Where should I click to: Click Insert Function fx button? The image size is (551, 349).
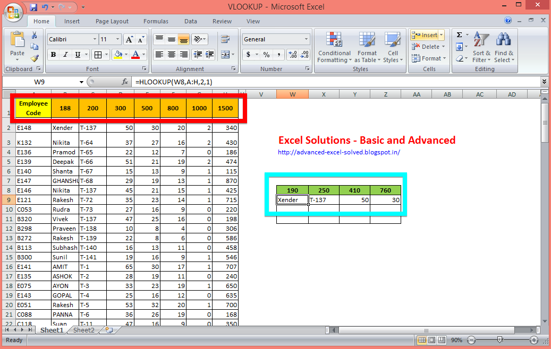tap(124, 82)
